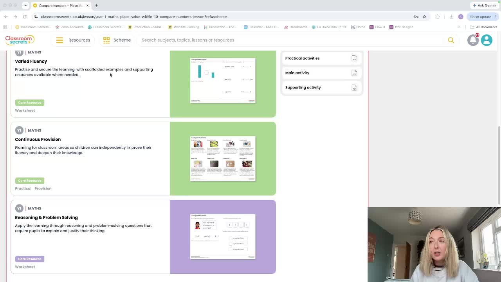Open a new browser tab
501x282 pixels.
click(96, 5)
